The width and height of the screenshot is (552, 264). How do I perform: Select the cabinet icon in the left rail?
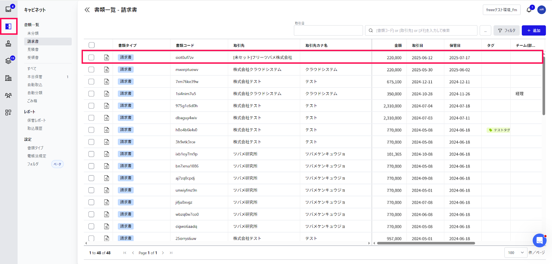(x=9, y=27)
